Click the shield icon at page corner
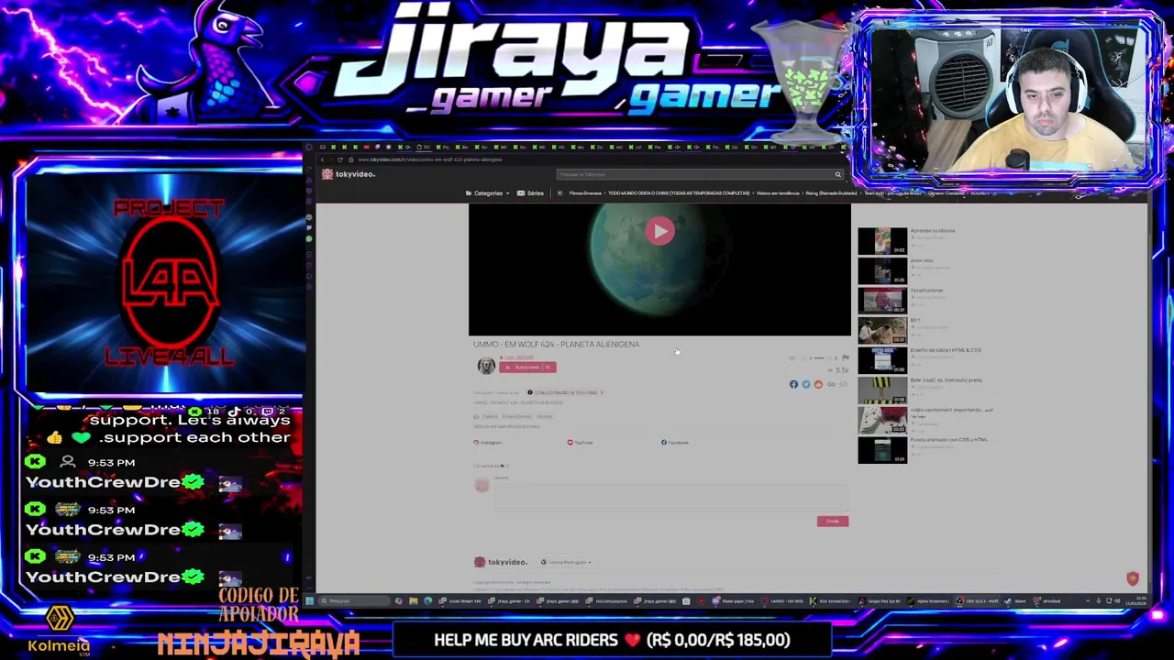The image size is (1174, 660). pos(1133,578)
